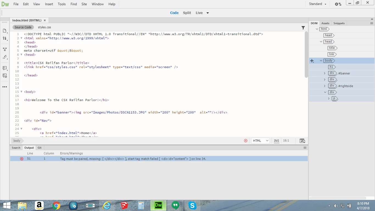Open the Live view options dropdown arrow
The height and width of the screenshot is (211, 375).
coord(208,13)
